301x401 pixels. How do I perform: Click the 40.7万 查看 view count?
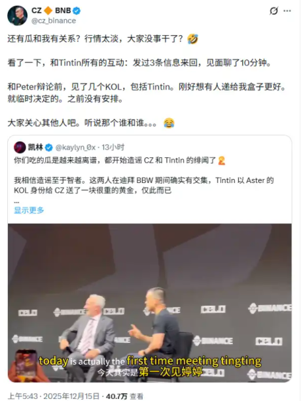124,396
